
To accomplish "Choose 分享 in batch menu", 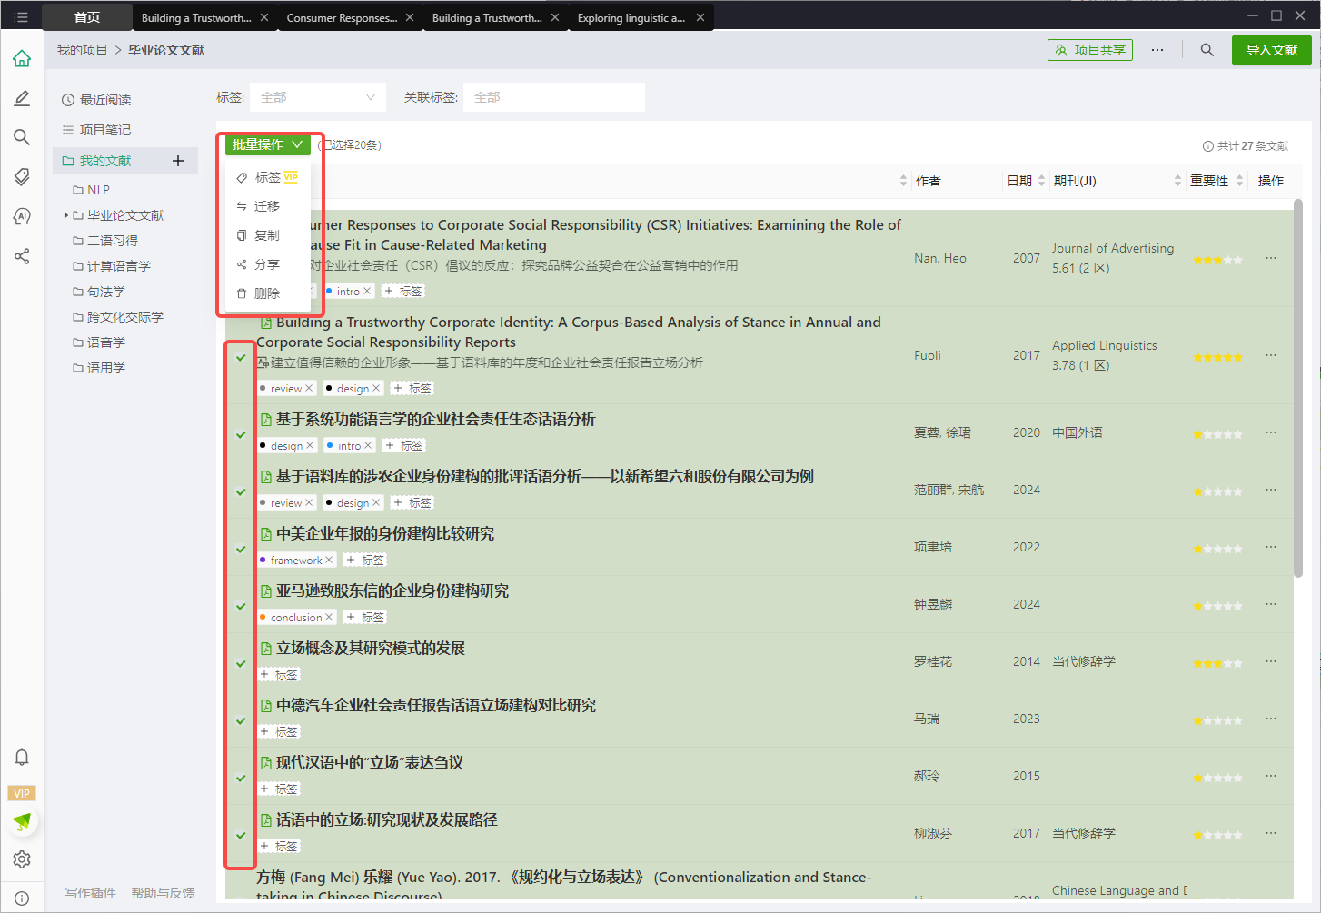I will [267, 264].
